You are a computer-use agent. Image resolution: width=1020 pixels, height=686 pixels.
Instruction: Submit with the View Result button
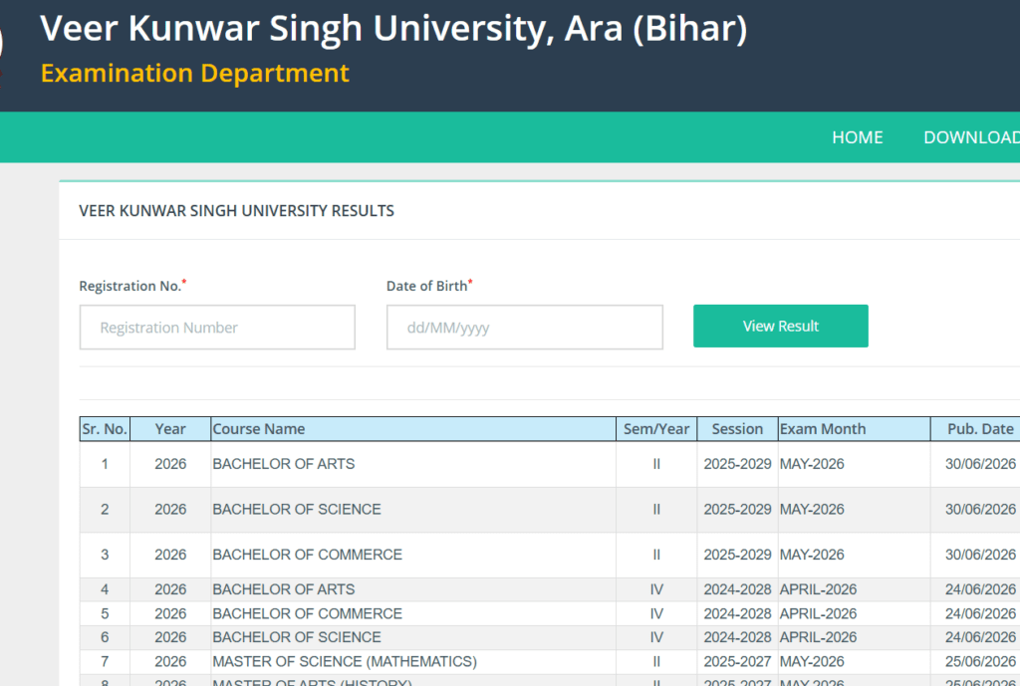pos(781,326)
